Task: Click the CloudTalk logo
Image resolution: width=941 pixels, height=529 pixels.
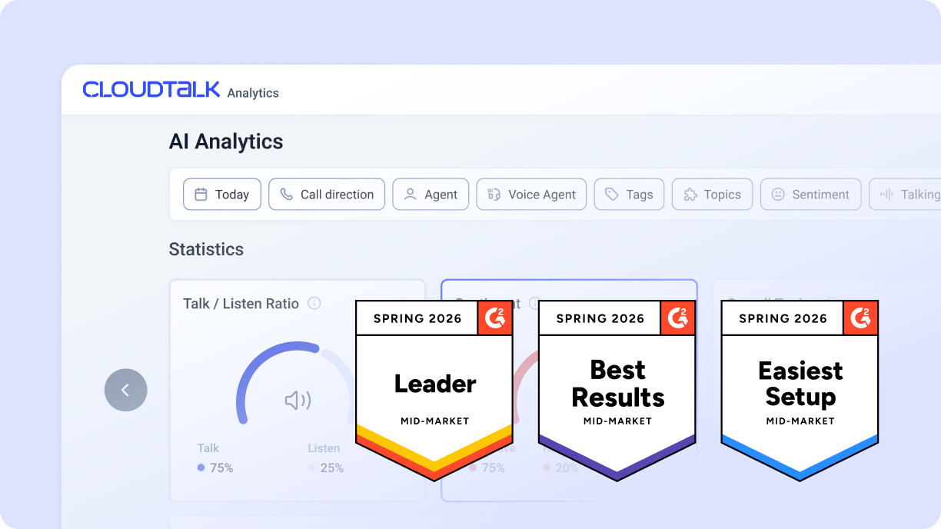Action: (x=151, y=89)
